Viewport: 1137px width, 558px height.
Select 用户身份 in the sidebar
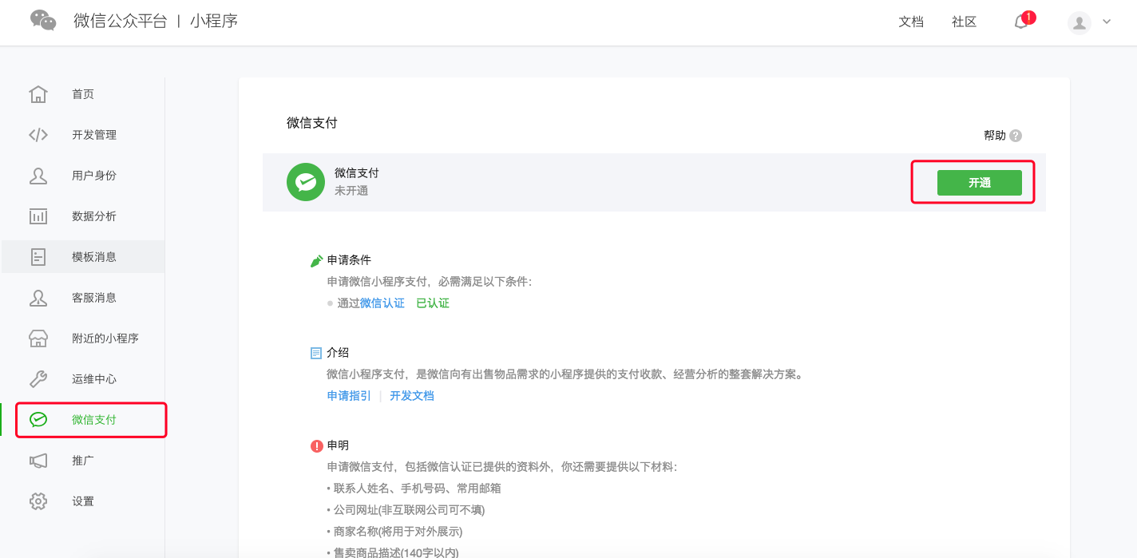point(93,176)
